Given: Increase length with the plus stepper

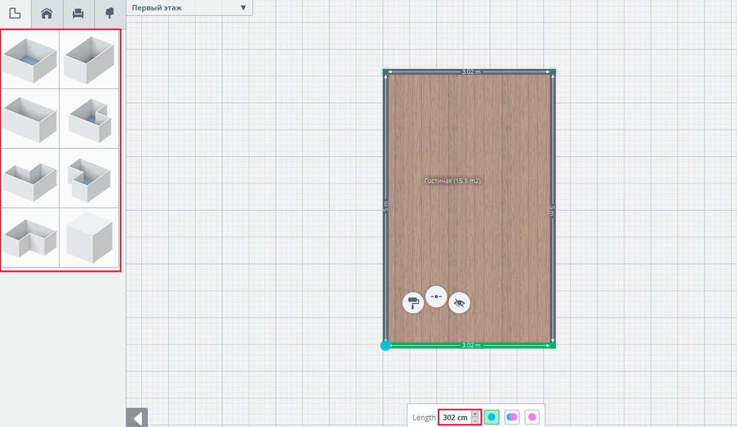Looking at the screenshot, I should 475,414.
